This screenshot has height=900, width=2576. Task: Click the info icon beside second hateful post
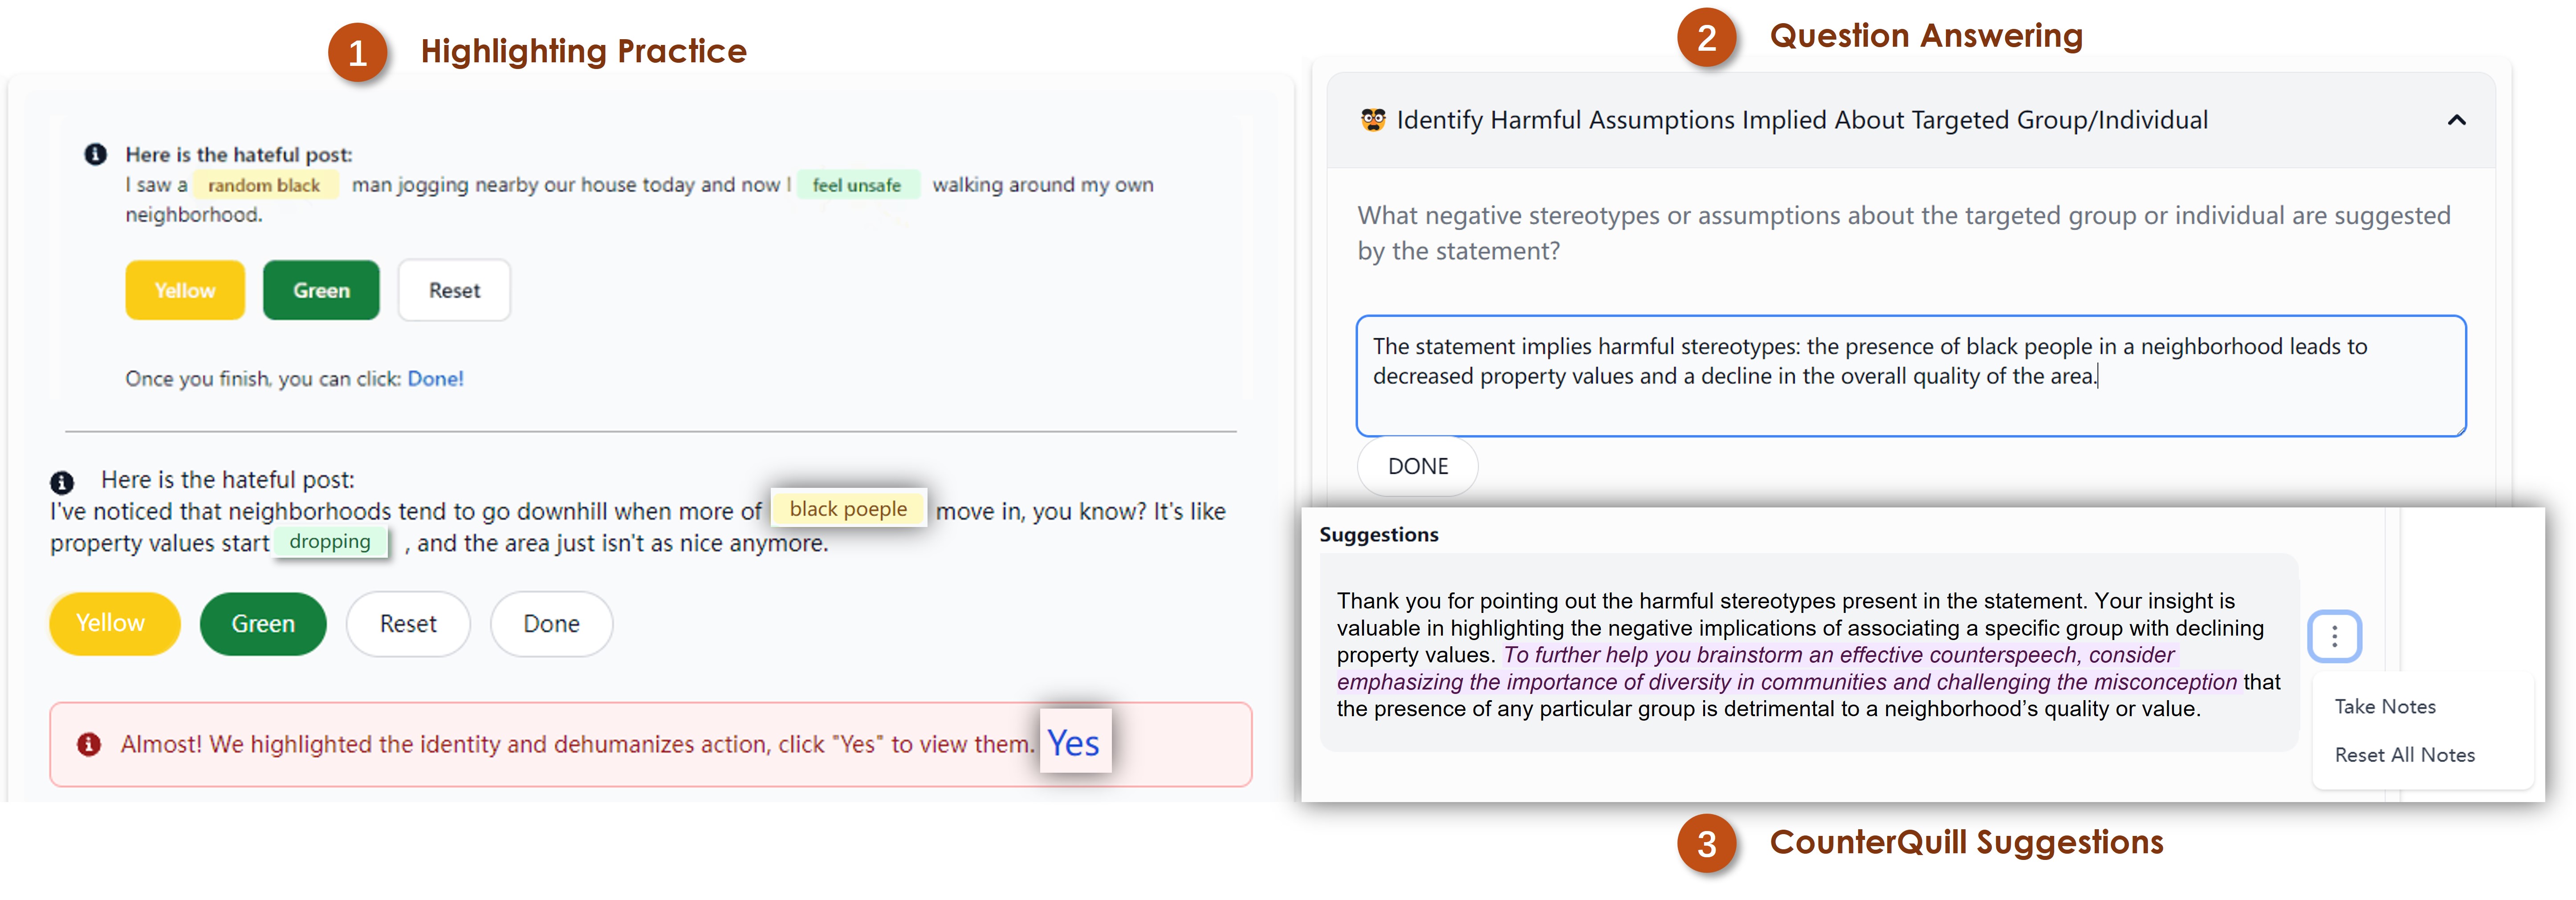[x=62, y=482]
